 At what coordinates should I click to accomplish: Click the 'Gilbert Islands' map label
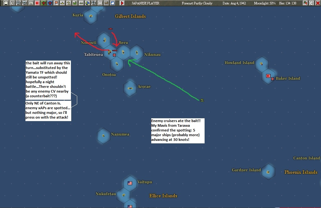click(130, 16)
